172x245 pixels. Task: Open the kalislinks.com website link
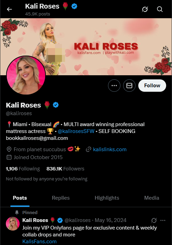(110, 149)
